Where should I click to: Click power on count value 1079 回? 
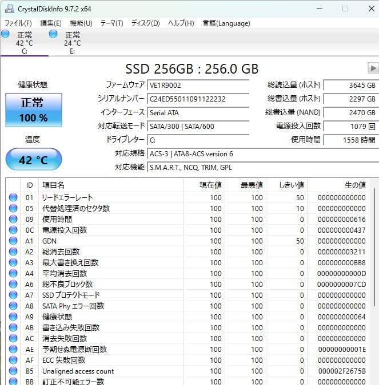point(351,127)
